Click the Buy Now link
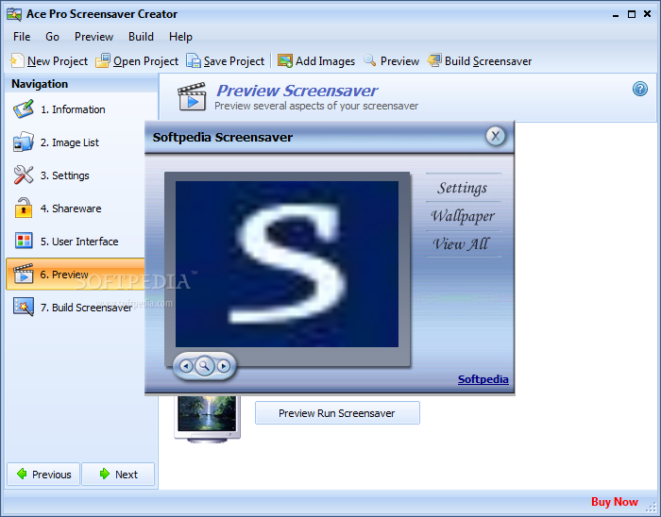 click(x=614, y=502)
